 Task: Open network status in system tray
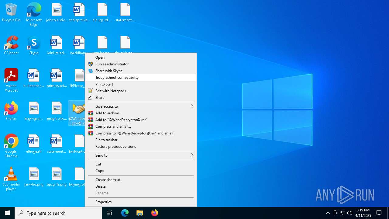[343, 213]
